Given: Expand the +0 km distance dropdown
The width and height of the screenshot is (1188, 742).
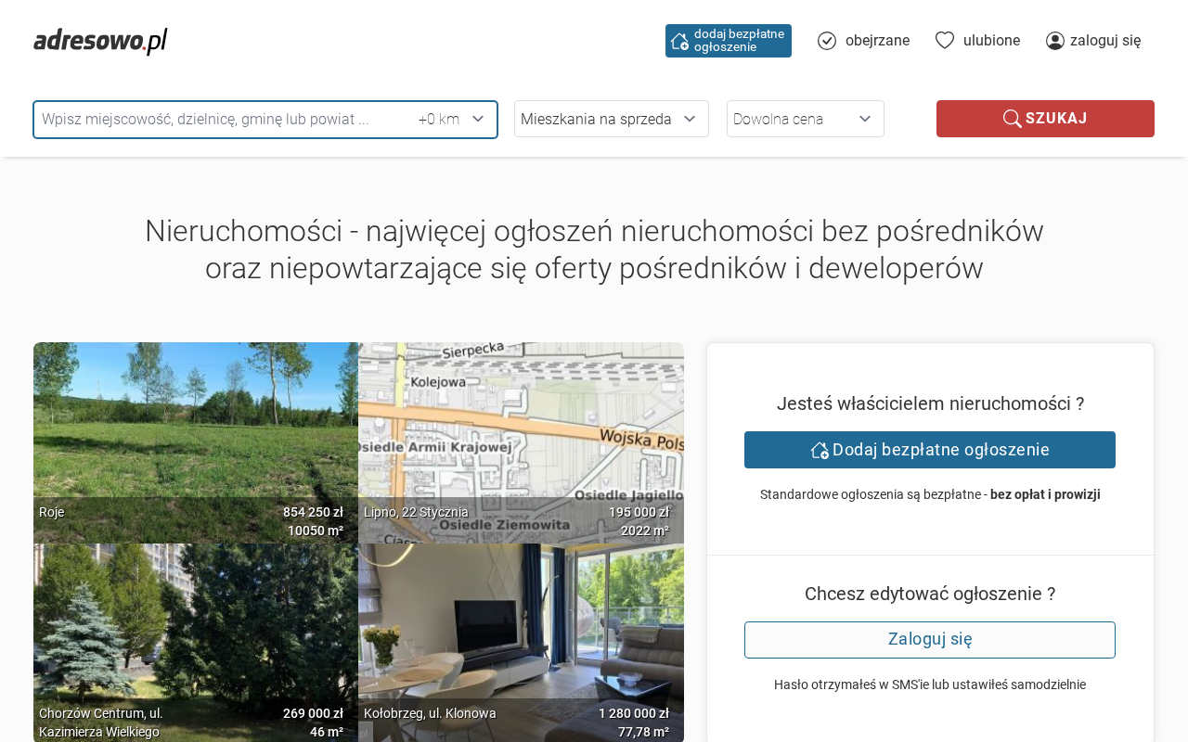Looking at the screenshot, I should (x=452, y=119).
